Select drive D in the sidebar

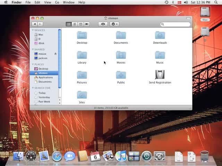[44, 39]
